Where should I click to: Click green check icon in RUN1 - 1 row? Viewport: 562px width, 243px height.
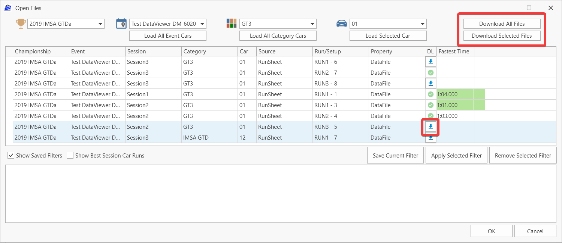coord(430,94)
